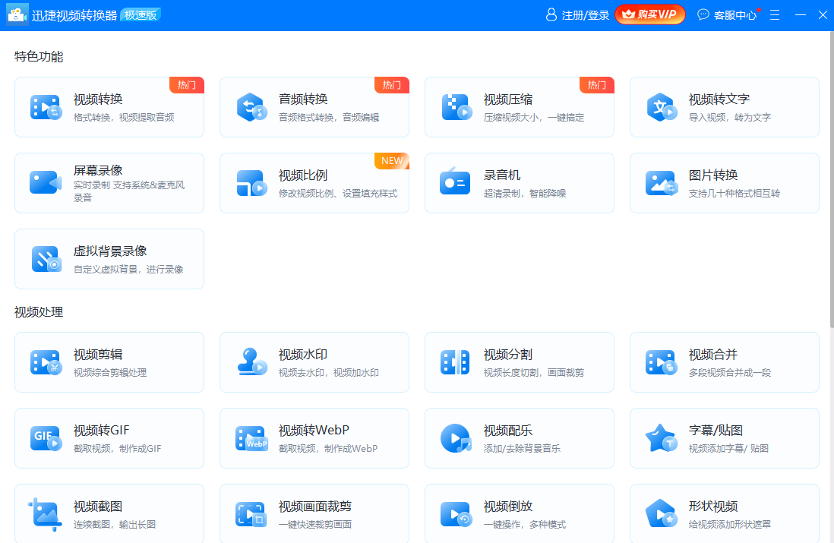
Task: Launch the 屏幕录像 screen recorder
Action: (109, 183)
